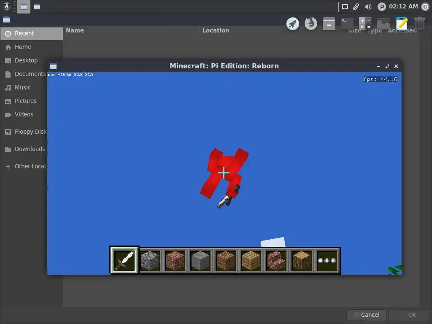Open Firefox from the dock
The width and height of the screenshot is (432, 324).
(311, 24)
